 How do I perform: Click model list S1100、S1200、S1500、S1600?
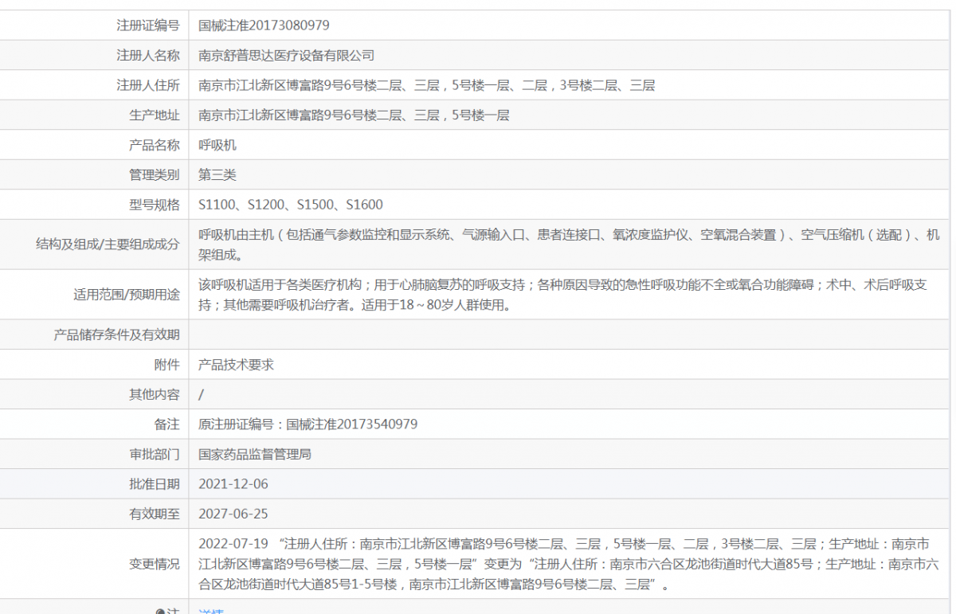(291, 205)
